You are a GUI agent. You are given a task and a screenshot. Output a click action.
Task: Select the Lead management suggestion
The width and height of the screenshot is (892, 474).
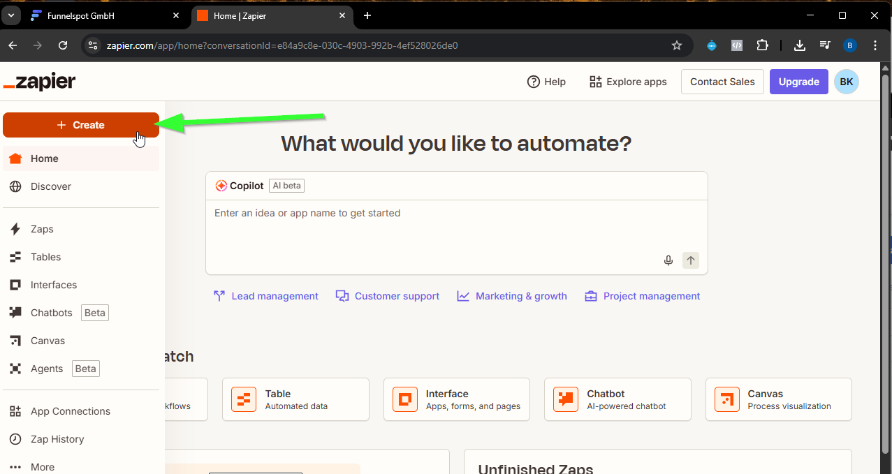coord(265,296)
